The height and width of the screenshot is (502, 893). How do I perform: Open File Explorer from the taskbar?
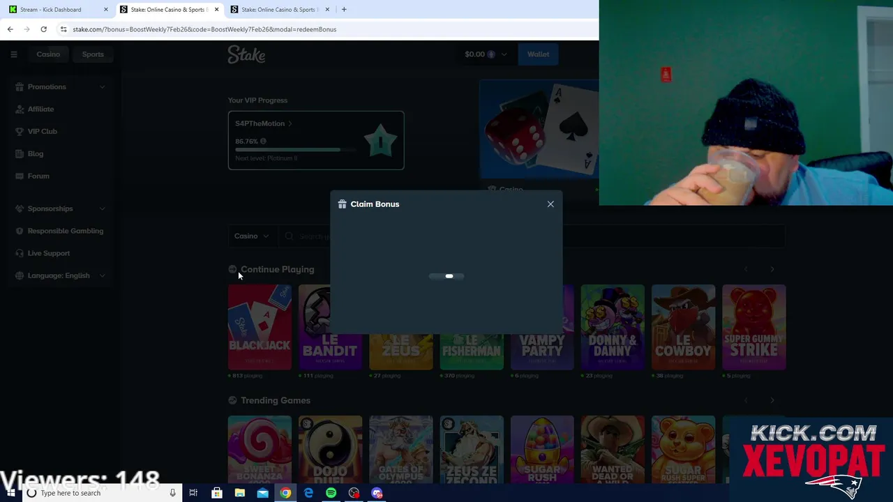coord(239,493)
